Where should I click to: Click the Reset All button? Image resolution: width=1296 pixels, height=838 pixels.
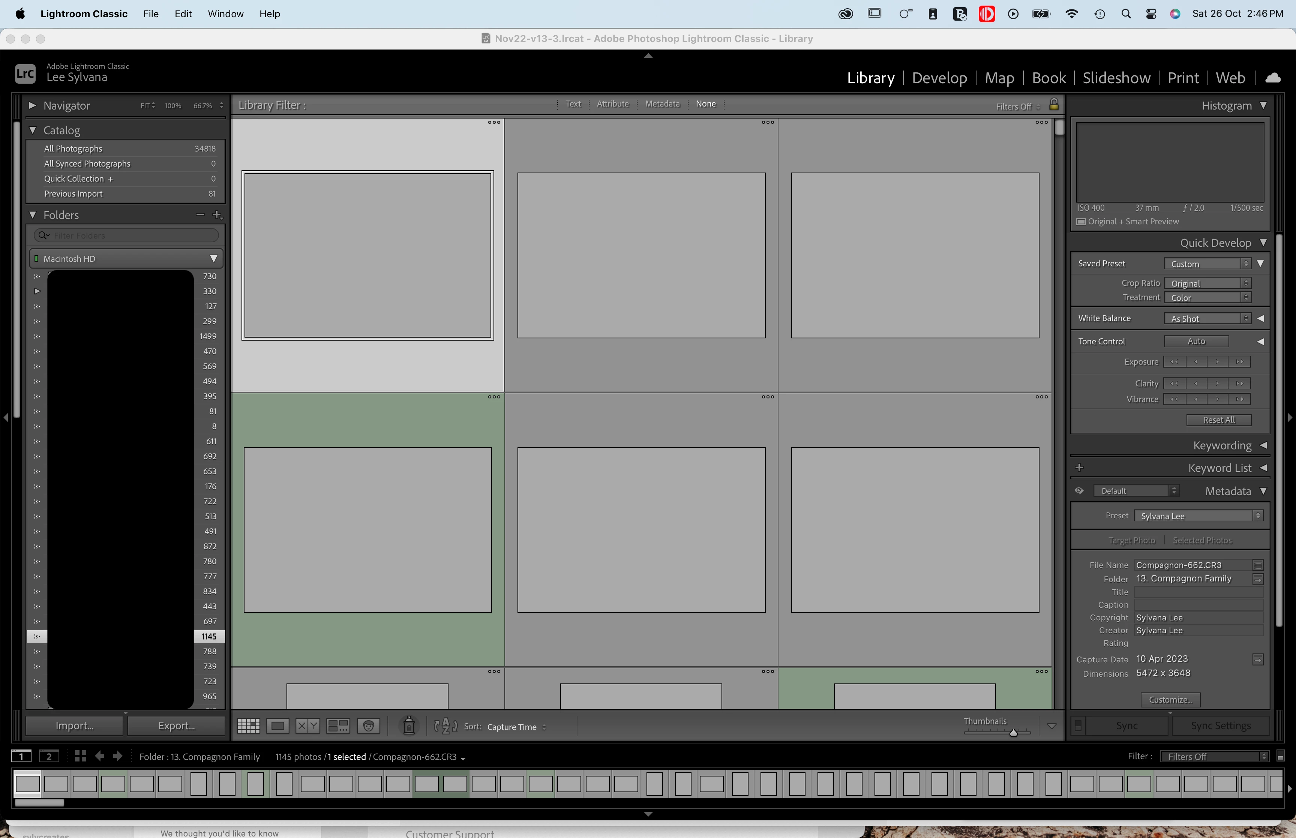[x=1218, y=420]
